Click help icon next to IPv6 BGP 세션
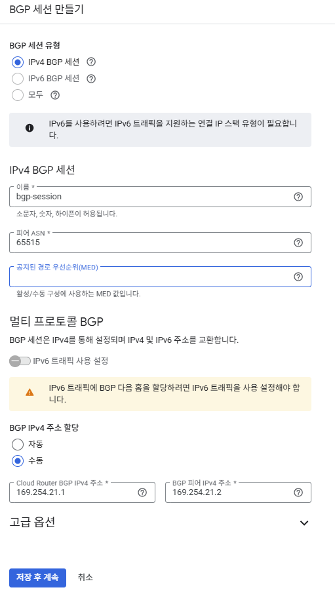335x596 pixels. point(91,79)
